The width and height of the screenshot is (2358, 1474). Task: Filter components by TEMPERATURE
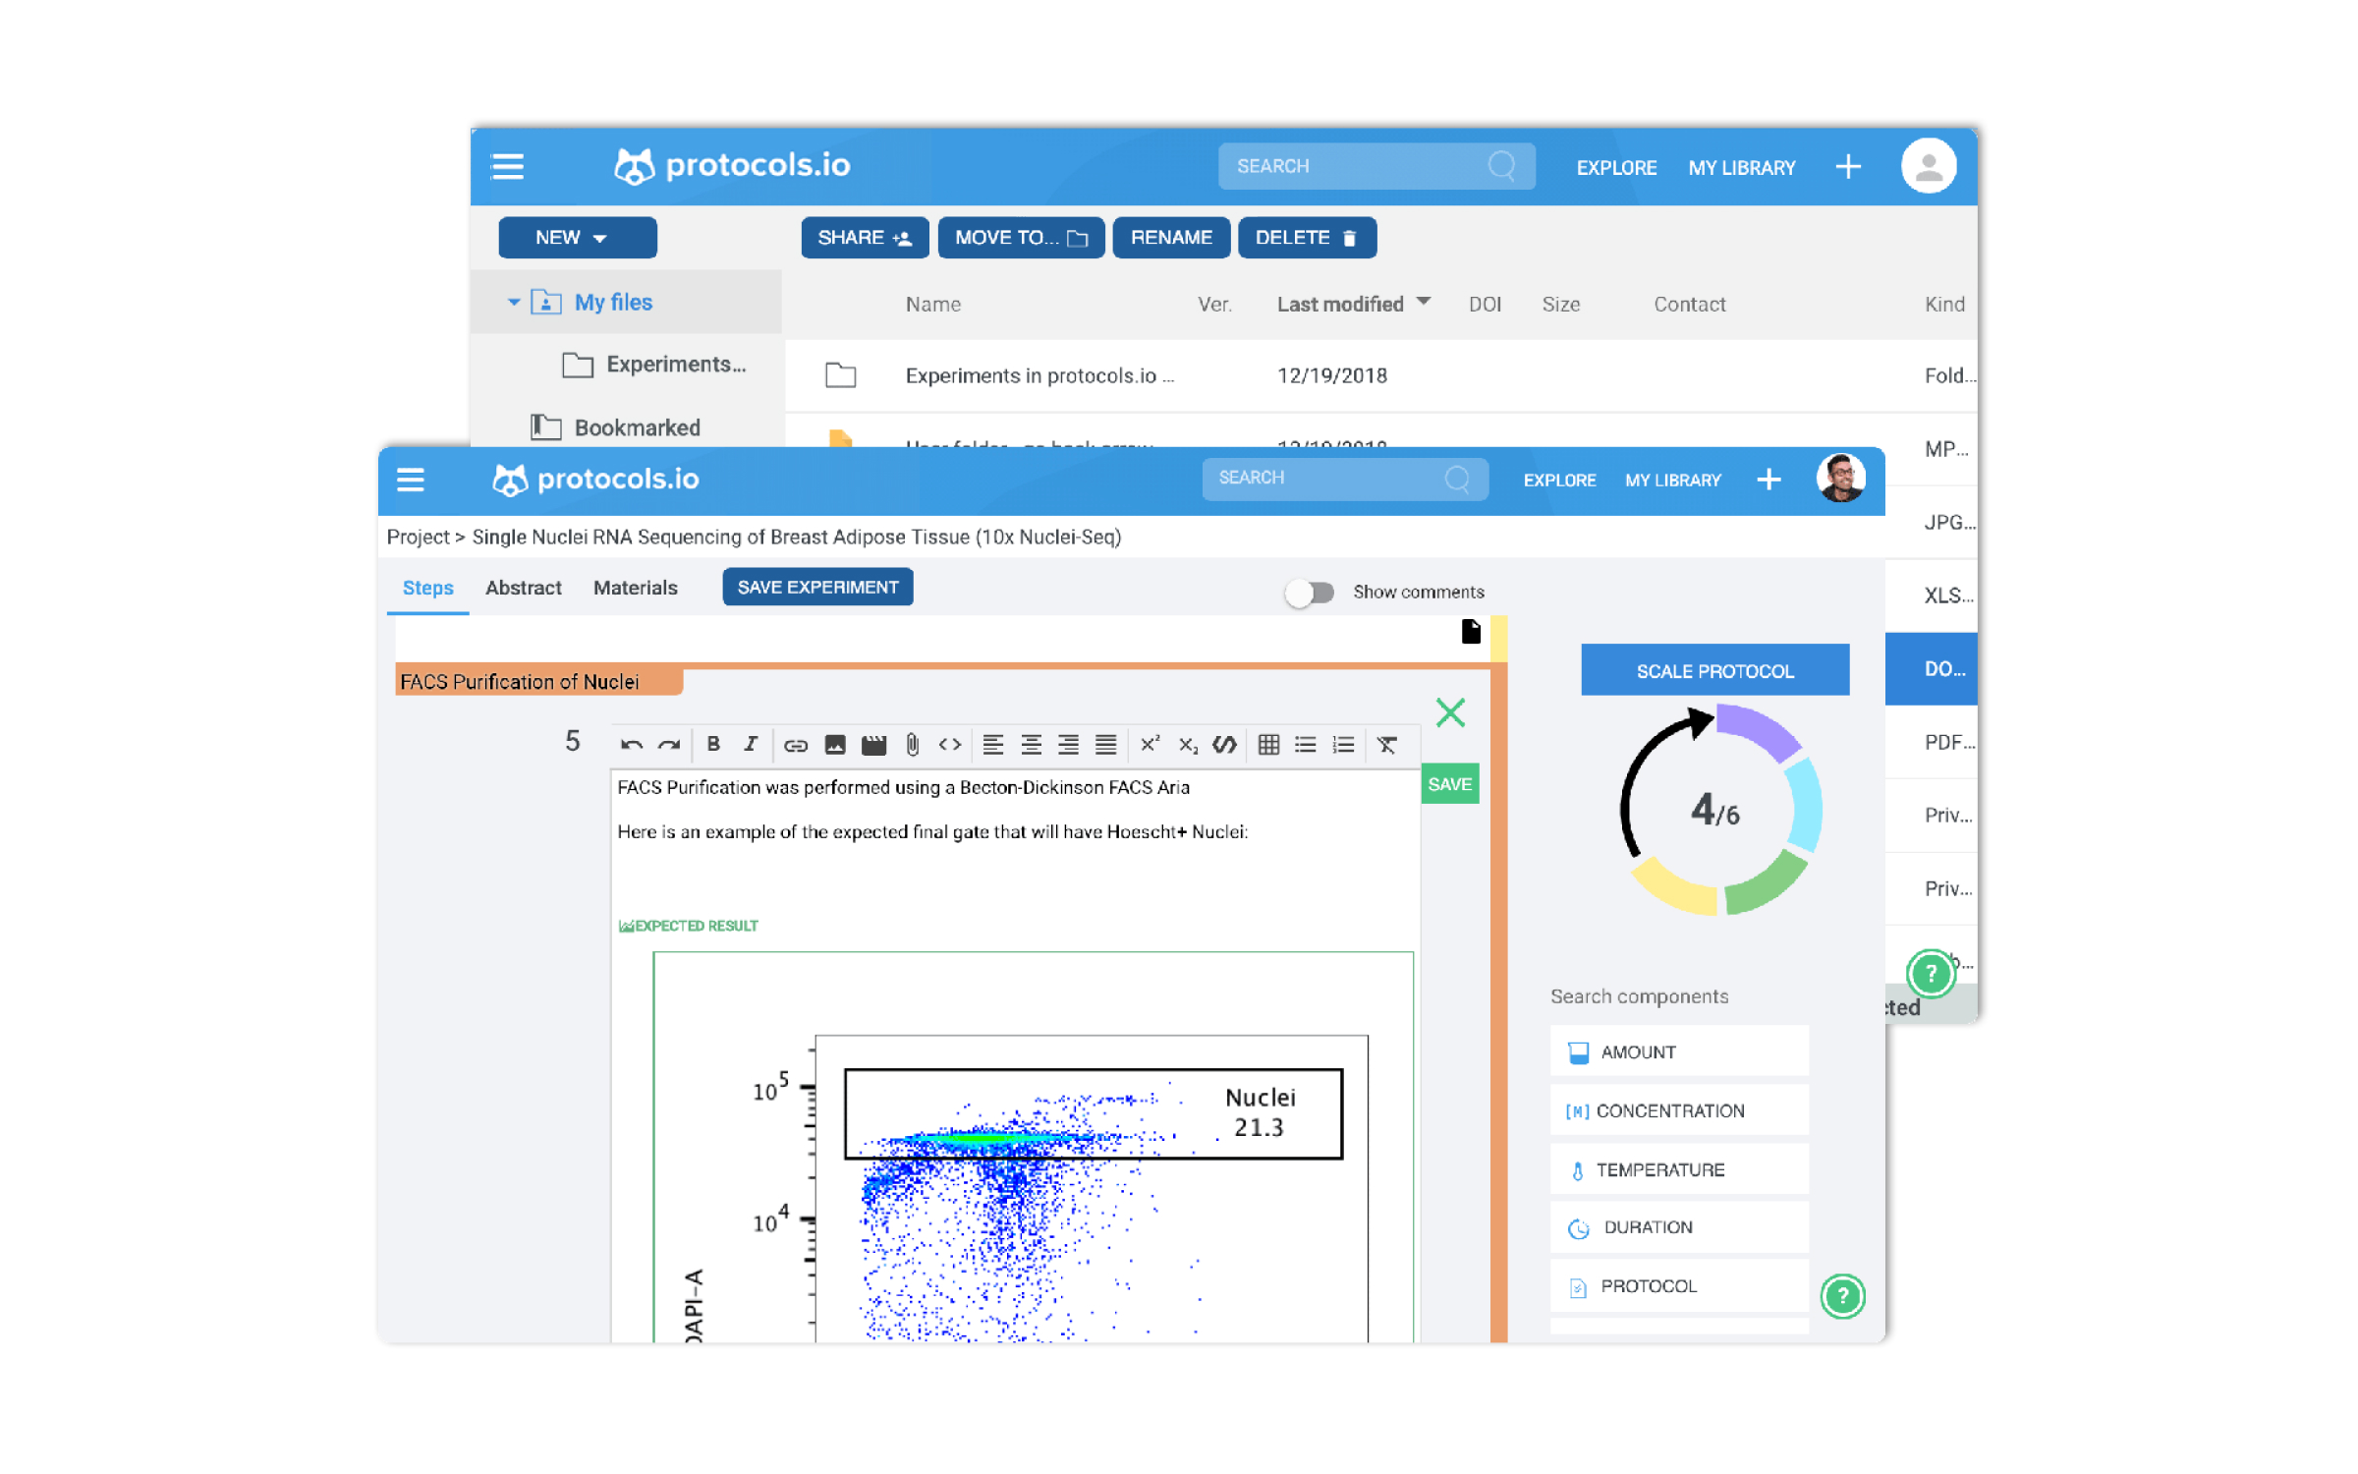click(1664, 1169)
